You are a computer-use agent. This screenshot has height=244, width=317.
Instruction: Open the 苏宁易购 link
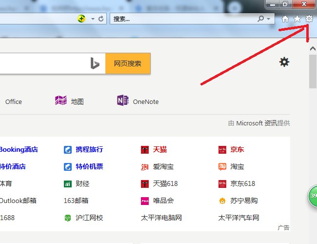(244, 201)
